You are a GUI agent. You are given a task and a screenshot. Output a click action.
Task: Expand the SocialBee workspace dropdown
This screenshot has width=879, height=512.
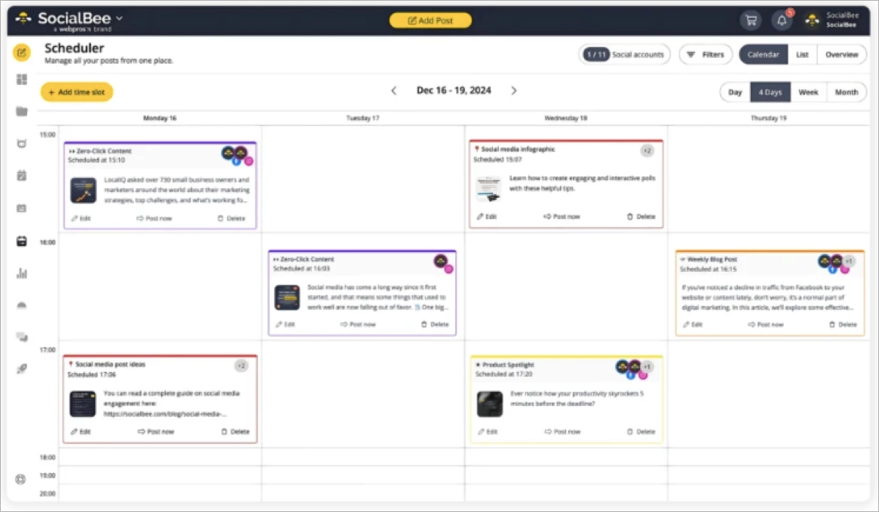[119, 18]
